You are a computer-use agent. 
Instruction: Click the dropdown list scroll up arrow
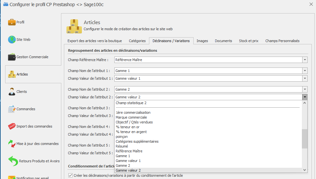tap(304, 103)
